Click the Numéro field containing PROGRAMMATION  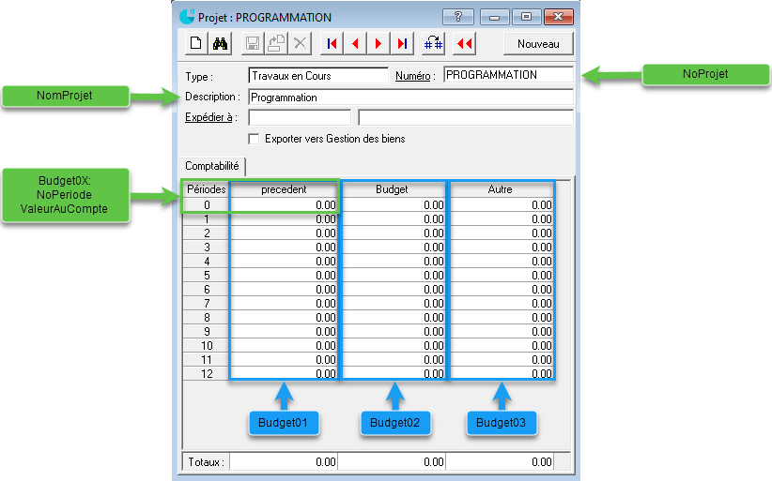click(508, 75)
